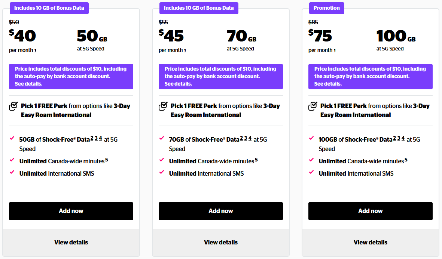Click the pink checkmark beside 50GB Shock-Free Data

pos(13,139)
